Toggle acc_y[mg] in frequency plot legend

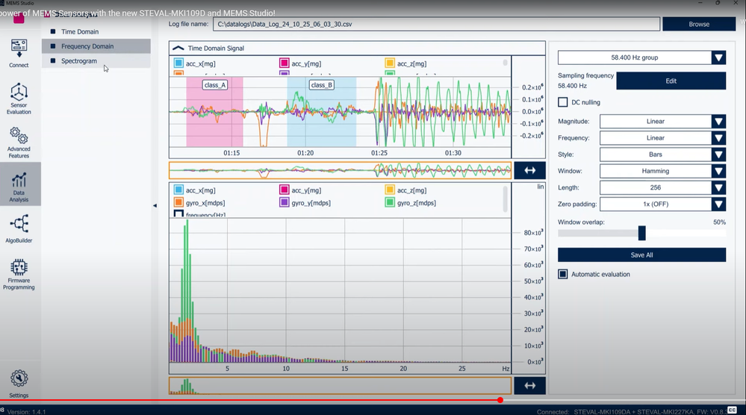point(284,190)
